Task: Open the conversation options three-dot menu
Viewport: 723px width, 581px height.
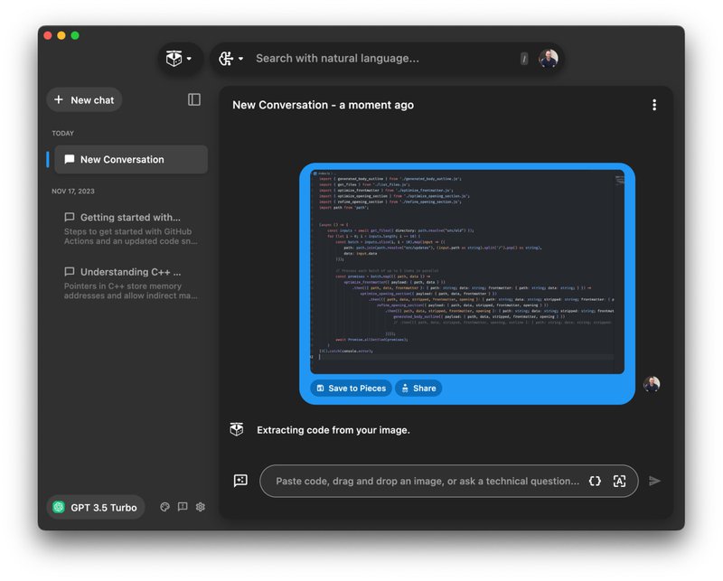Action: (x=654, y=105)
